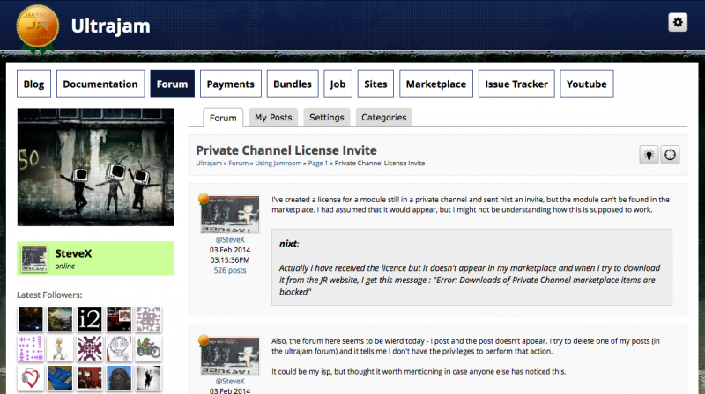Follow the Ultrajam breadcrumb link

[x=209, y=164]
